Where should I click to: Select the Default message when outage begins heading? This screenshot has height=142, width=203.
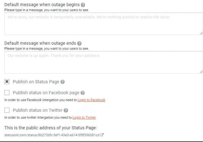click(42, 5)
